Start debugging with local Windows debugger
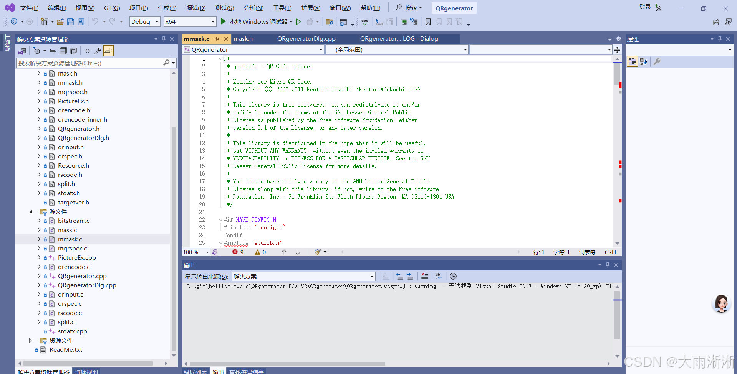 [256, 22]
